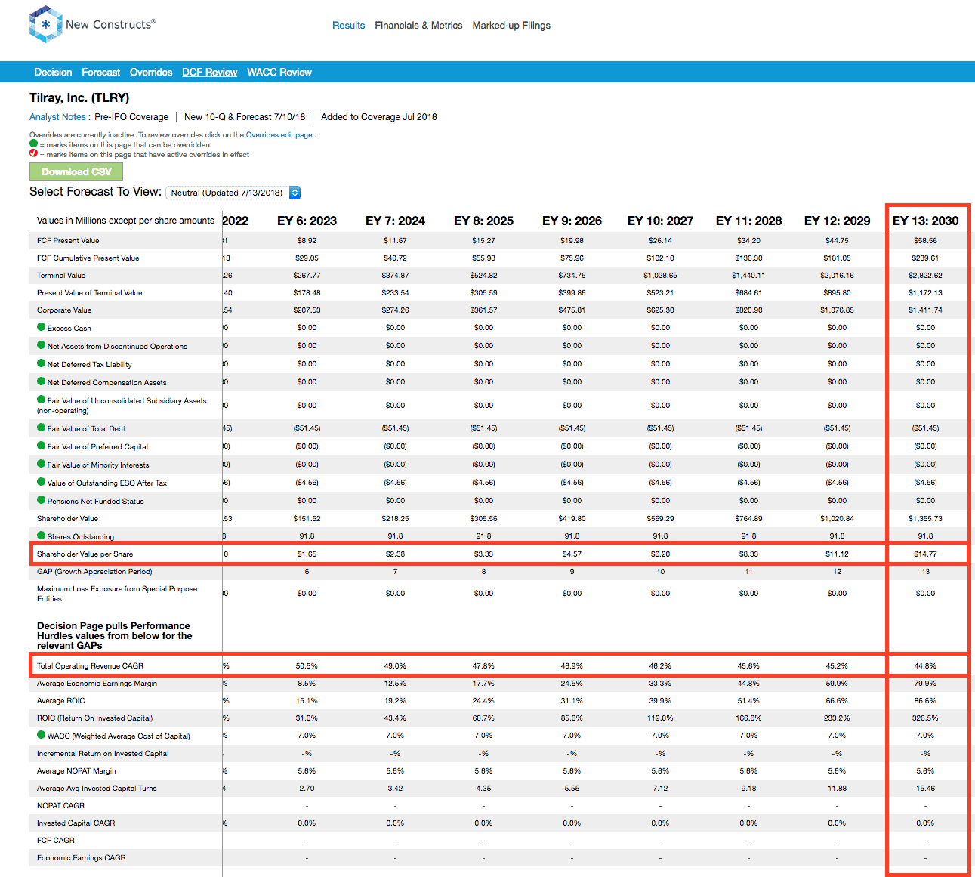Switch to the Overrides tab
975x877 pixels.
[x=151, y=72]
